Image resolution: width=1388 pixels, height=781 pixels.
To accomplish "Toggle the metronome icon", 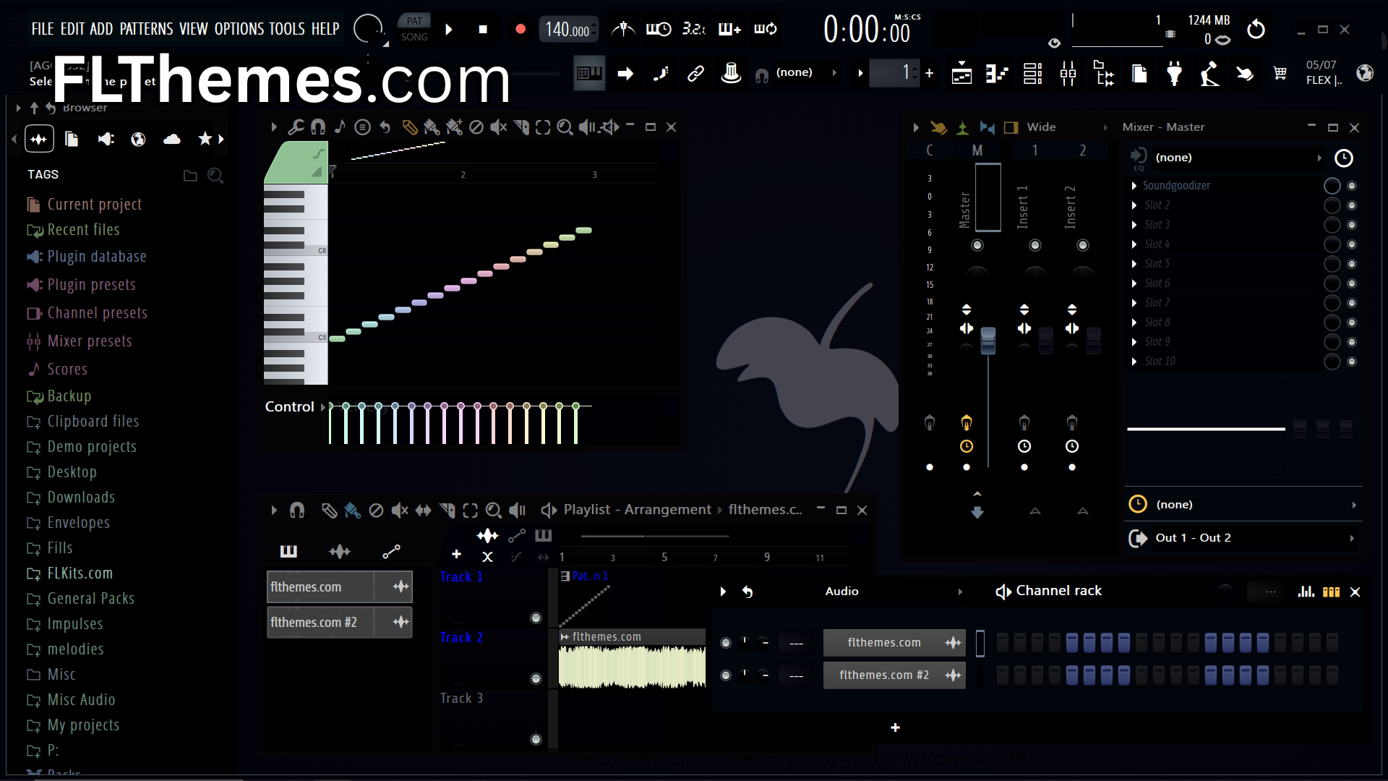I will (x=623, y=29).
